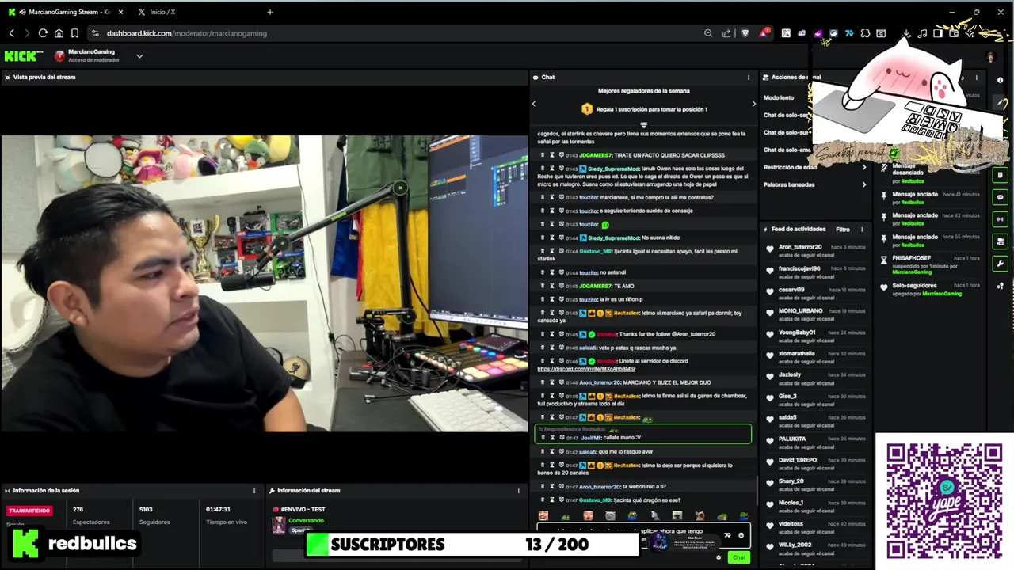Click the stream preview video

(264, 283)
